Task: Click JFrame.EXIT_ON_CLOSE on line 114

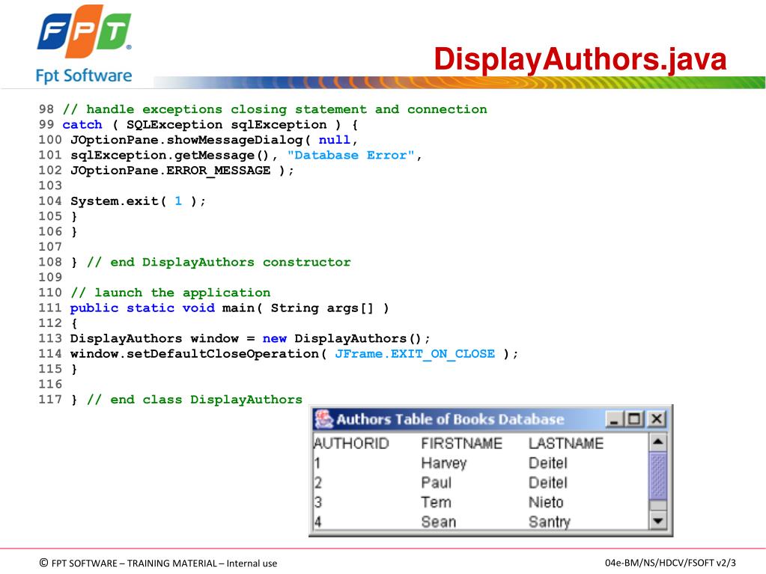Action: tap(415, 354)
